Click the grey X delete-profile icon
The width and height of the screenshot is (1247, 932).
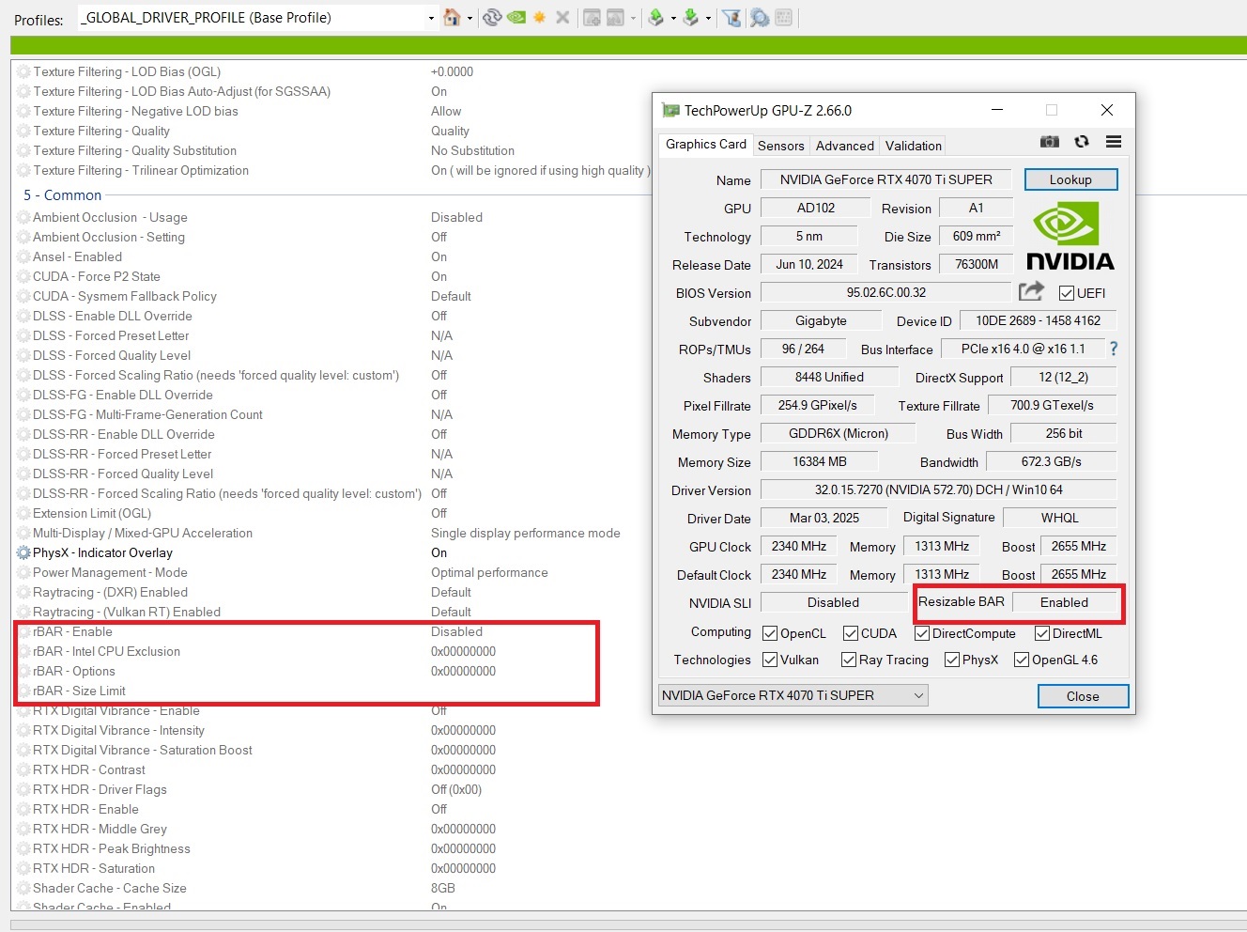(562, 17)
